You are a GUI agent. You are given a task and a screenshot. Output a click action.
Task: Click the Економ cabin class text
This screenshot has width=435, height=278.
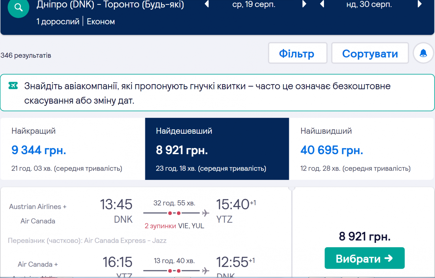(x=101, y=22)
